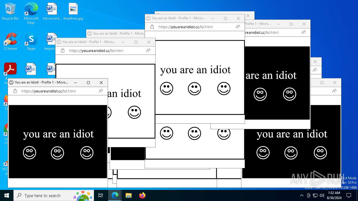
Task: Click Read Aloud icon in the top-center popup
Action: click(238, 27)
